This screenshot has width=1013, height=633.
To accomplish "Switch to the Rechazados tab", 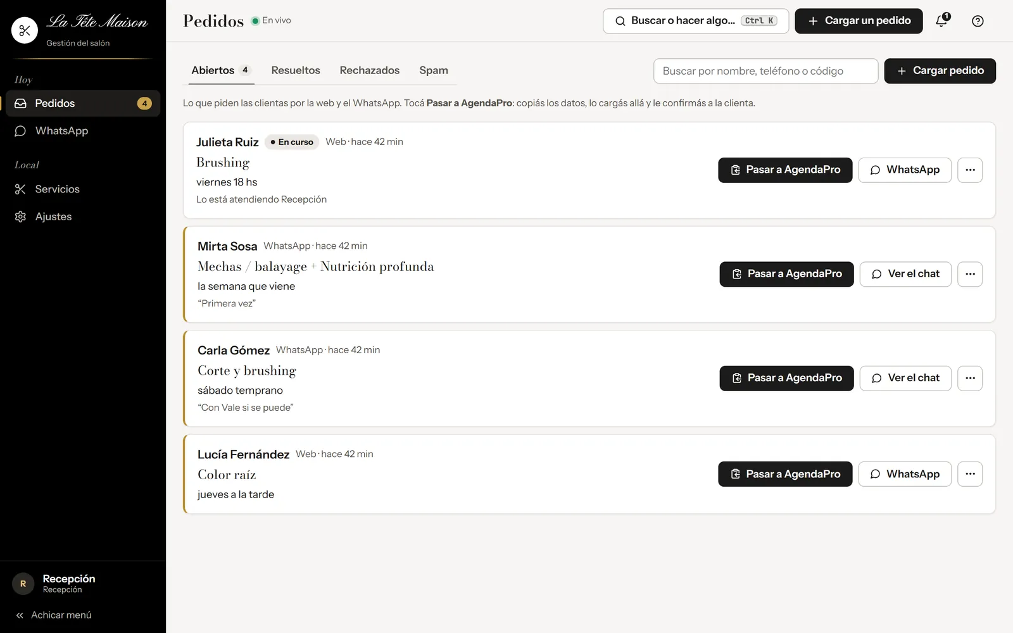I will pos(370,70).
